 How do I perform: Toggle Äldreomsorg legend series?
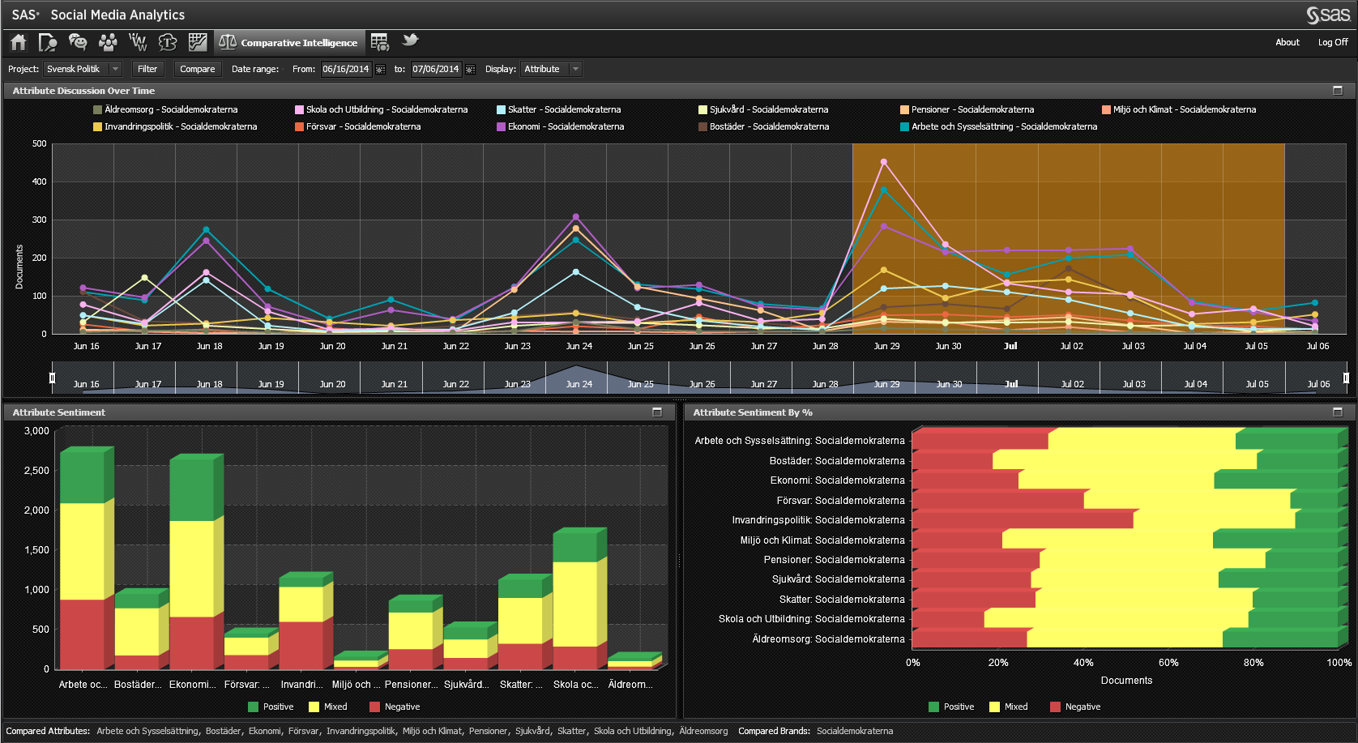point(165,109)
